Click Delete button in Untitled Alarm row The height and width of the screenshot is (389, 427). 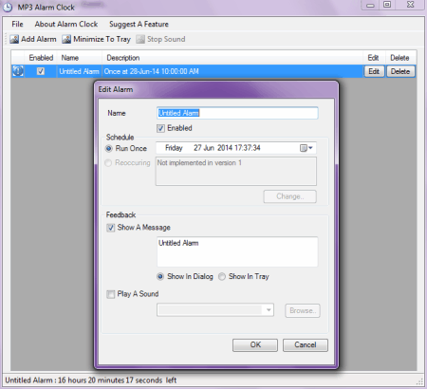400,71
